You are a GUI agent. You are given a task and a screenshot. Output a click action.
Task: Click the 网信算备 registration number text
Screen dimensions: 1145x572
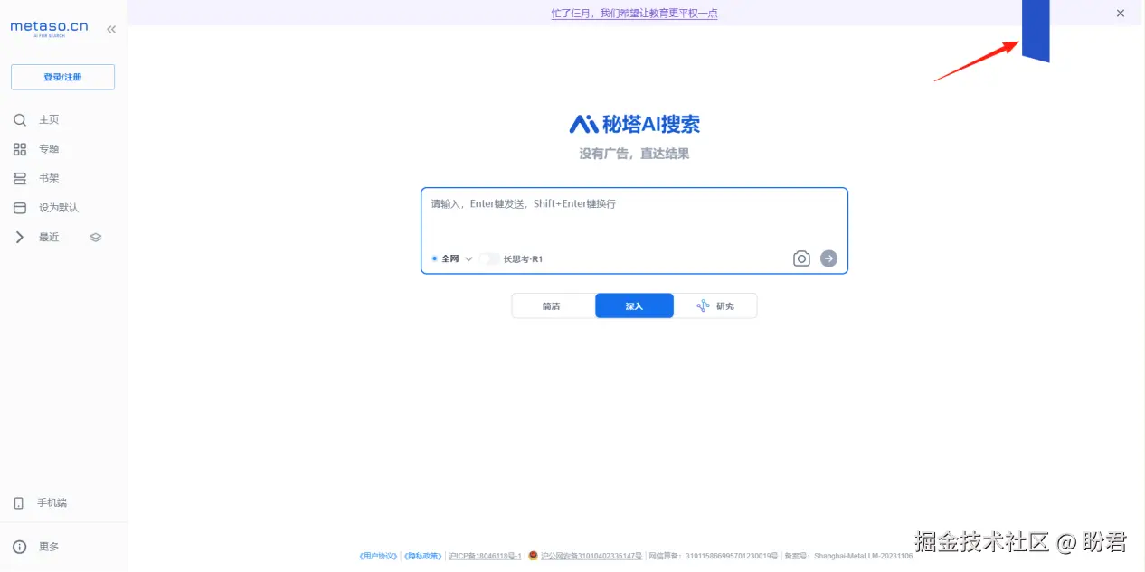pyautogui.click(x=714, y=556)
